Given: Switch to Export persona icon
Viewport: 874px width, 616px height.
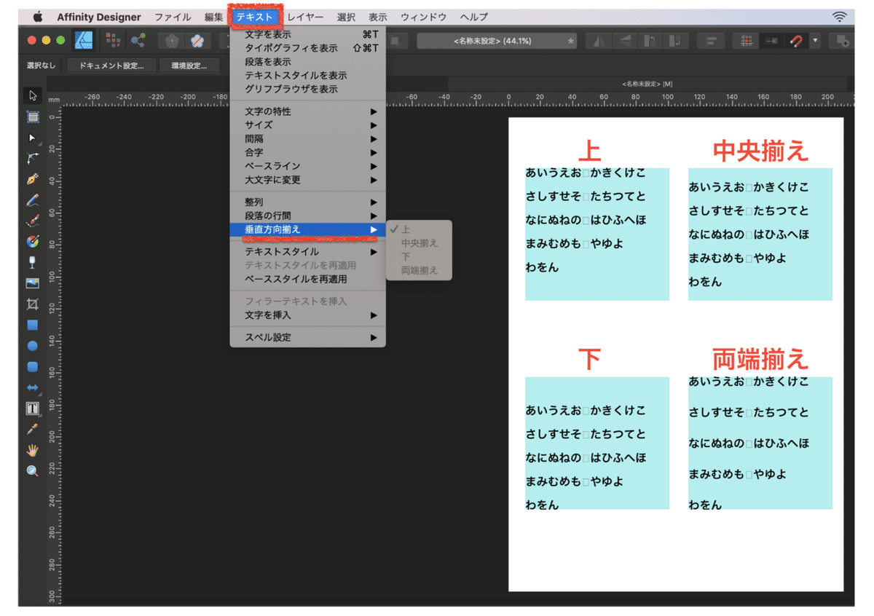Looking at the screenshot, I should pos(138,41).
